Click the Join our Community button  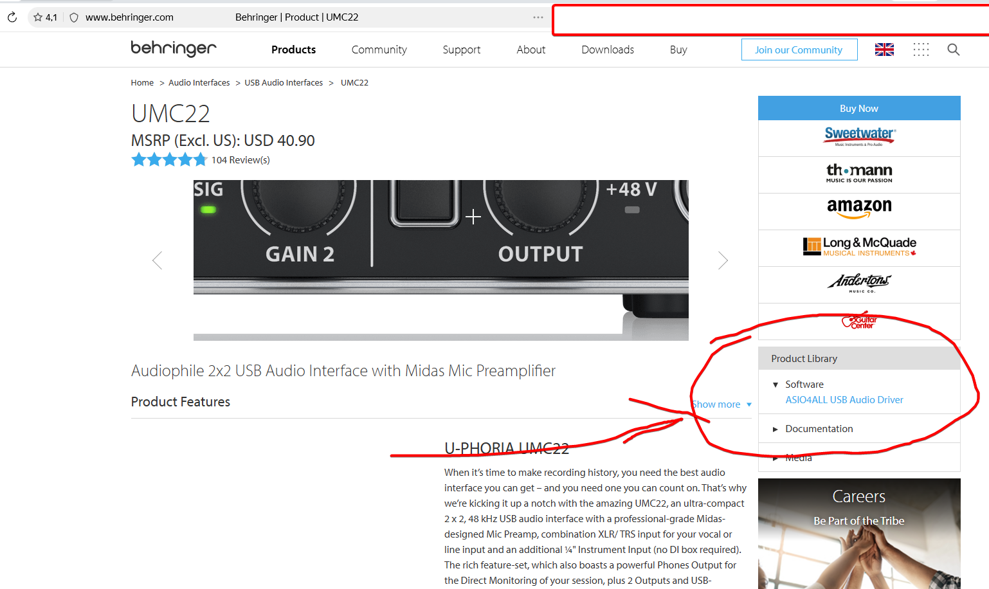pos(799,50)
